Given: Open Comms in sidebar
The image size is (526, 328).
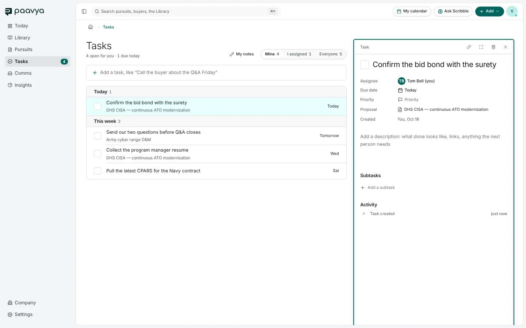Looking at the screenshot, I should (x=38, y=73).
